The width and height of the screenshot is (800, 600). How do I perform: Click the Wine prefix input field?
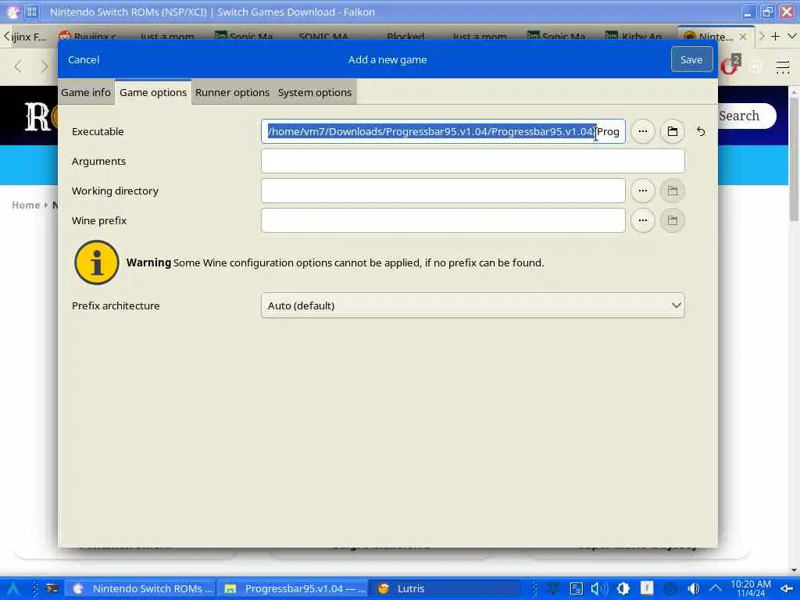point(443,220)
